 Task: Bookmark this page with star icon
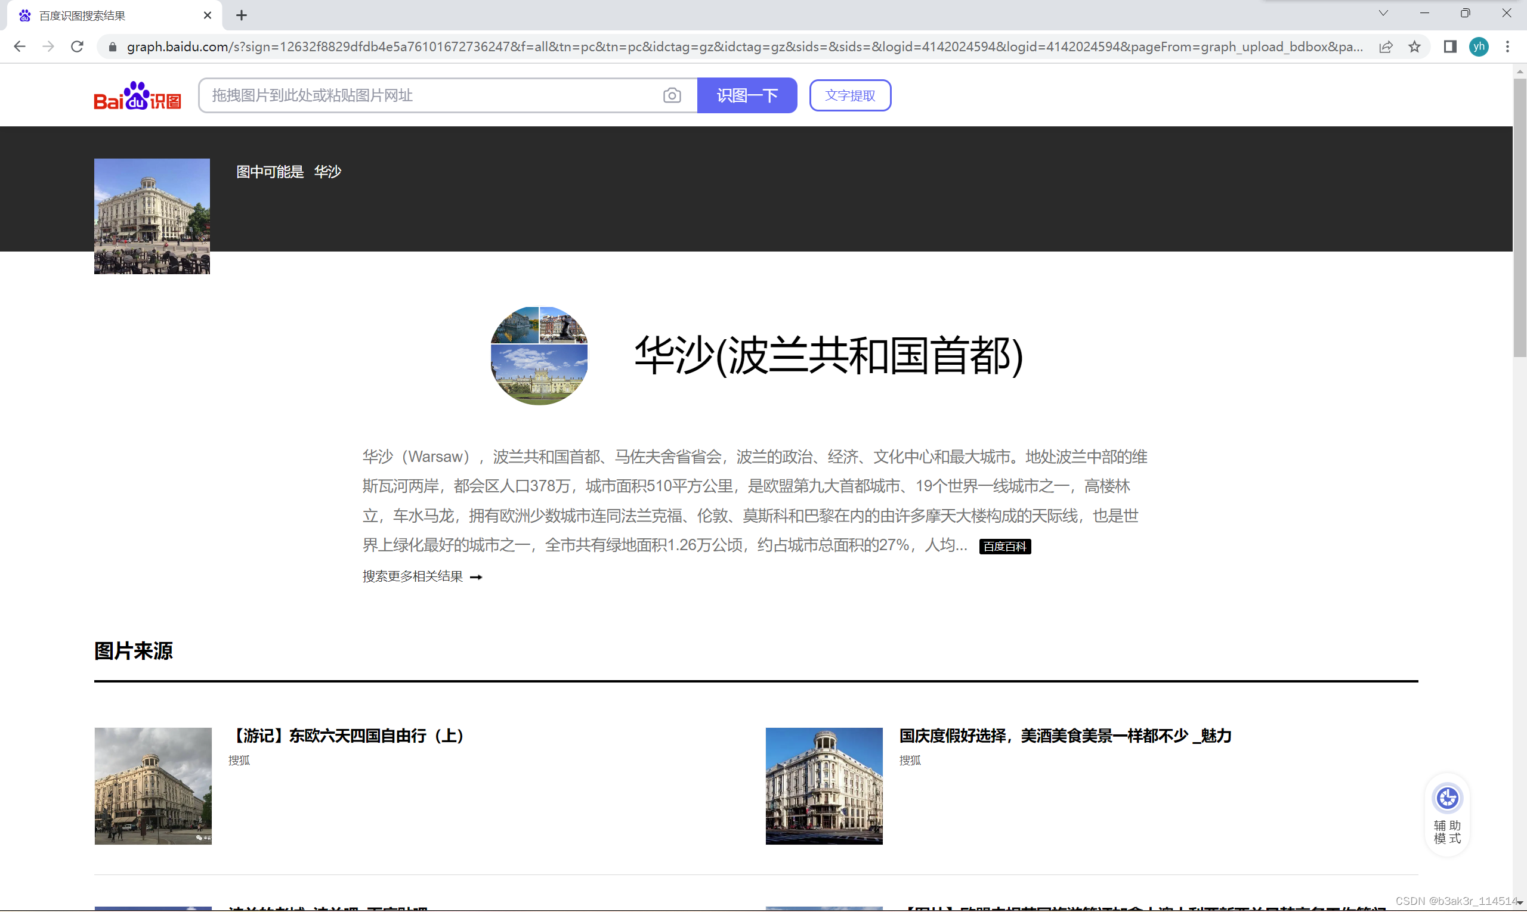pos(1414,46)
